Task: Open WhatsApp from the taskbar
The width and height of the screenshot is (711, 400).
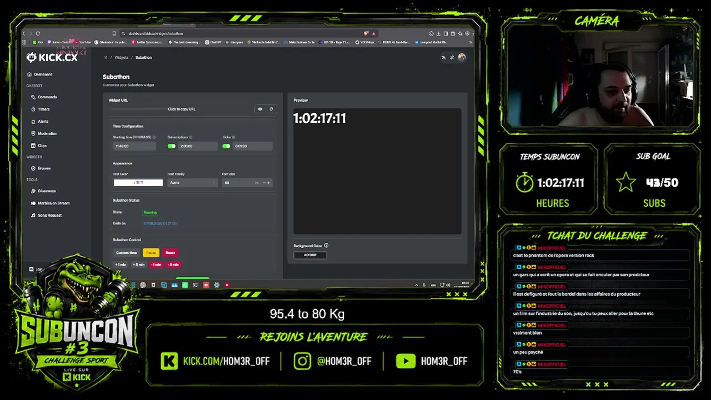Action: 185,285
